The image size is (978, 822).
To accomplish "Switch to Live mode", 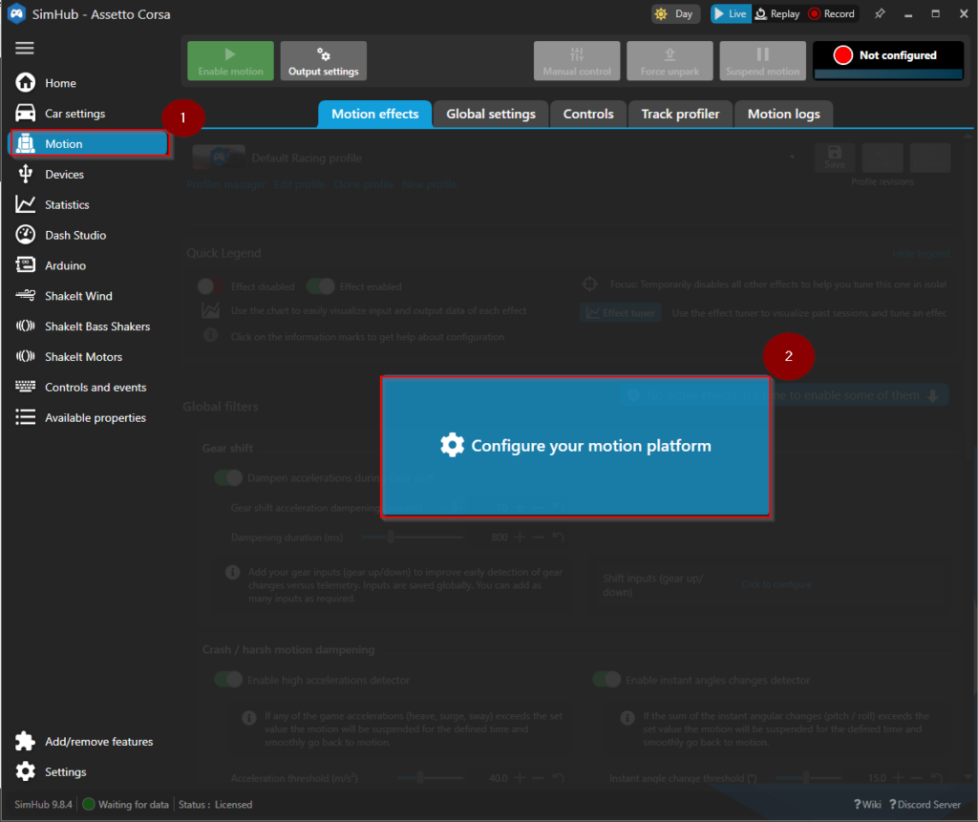I will 731,13.
